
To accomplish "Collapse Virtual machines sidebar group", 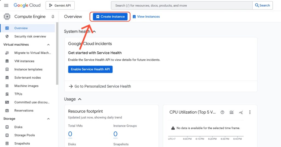I will coord(49,45).
